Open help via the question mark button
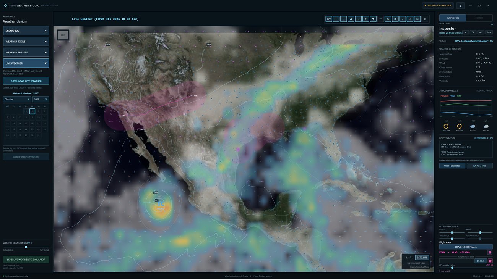497x279 pixels. pos(460,6)
